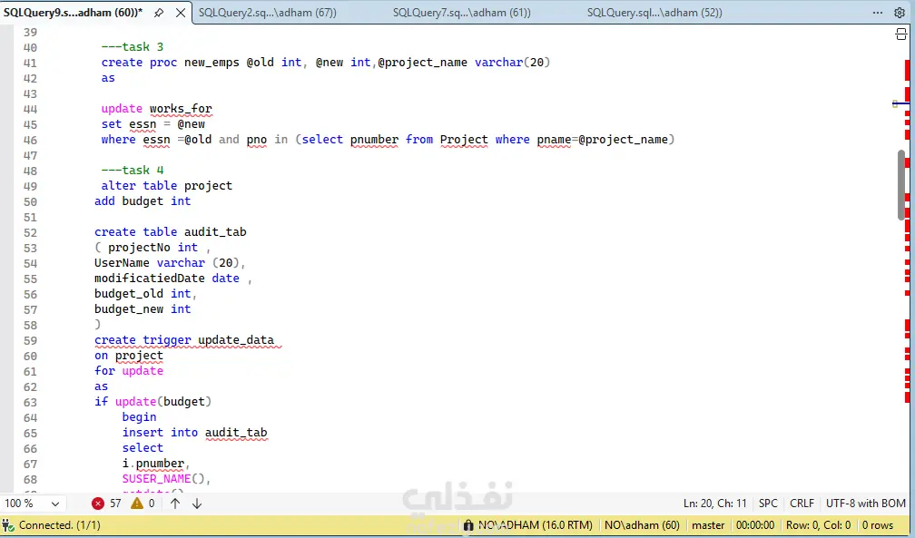Switch to SQLQuery2.sq...\adham (67) tab
The image size is (915, 538).
[x=267, y=13]
